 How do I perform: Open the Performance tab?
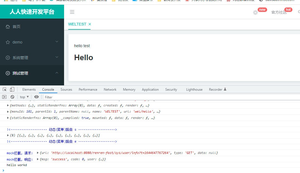coord(88,90)
